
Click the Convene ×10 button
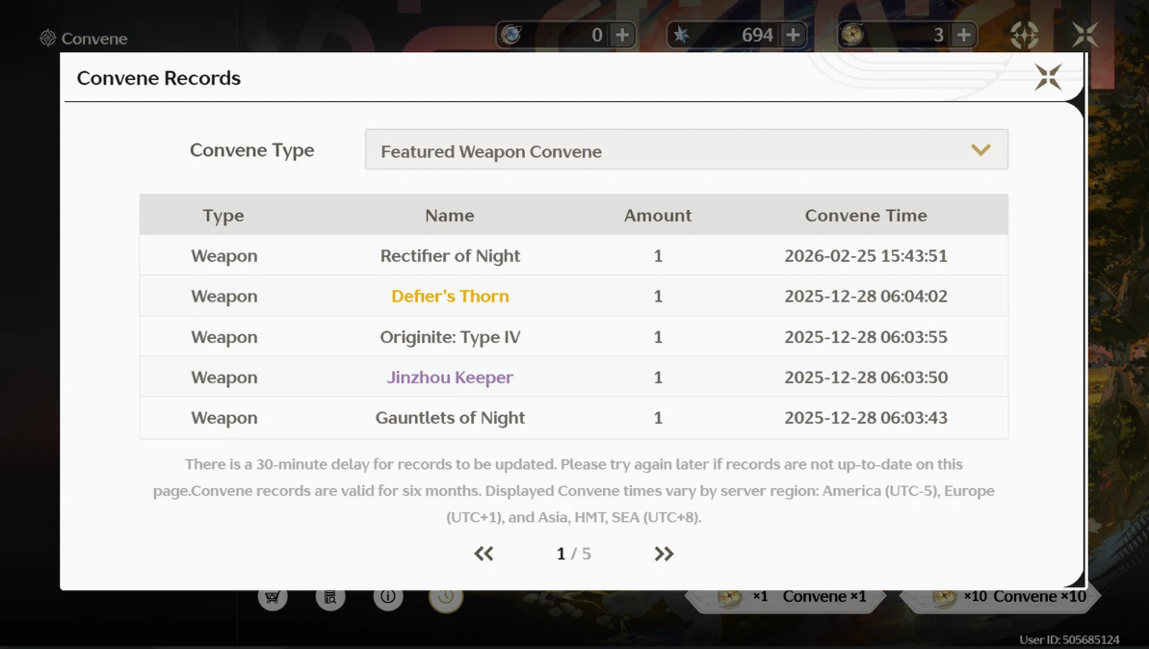click(1001, 597)
